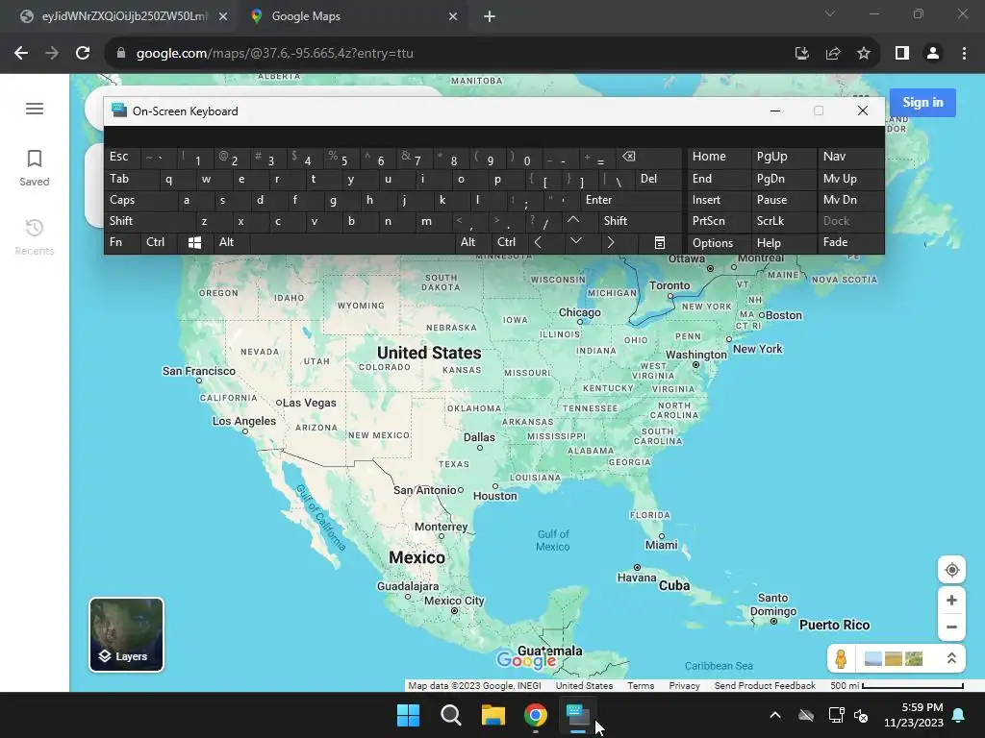Click Send Product Feedback link
Image resolution: width=985 pixels, height=738 pixels.
click(x=765, y=686)
